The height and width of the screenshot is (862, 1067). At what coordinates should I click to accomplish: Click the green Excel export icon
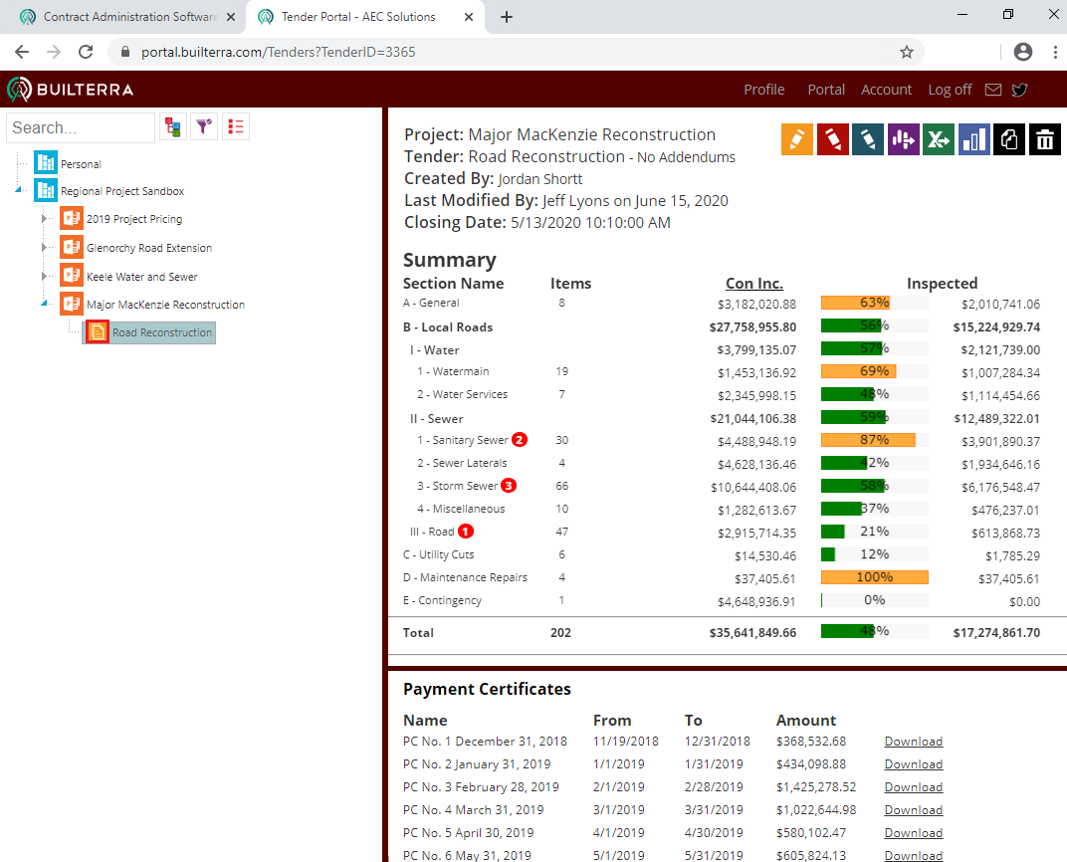tap(939, 139)
